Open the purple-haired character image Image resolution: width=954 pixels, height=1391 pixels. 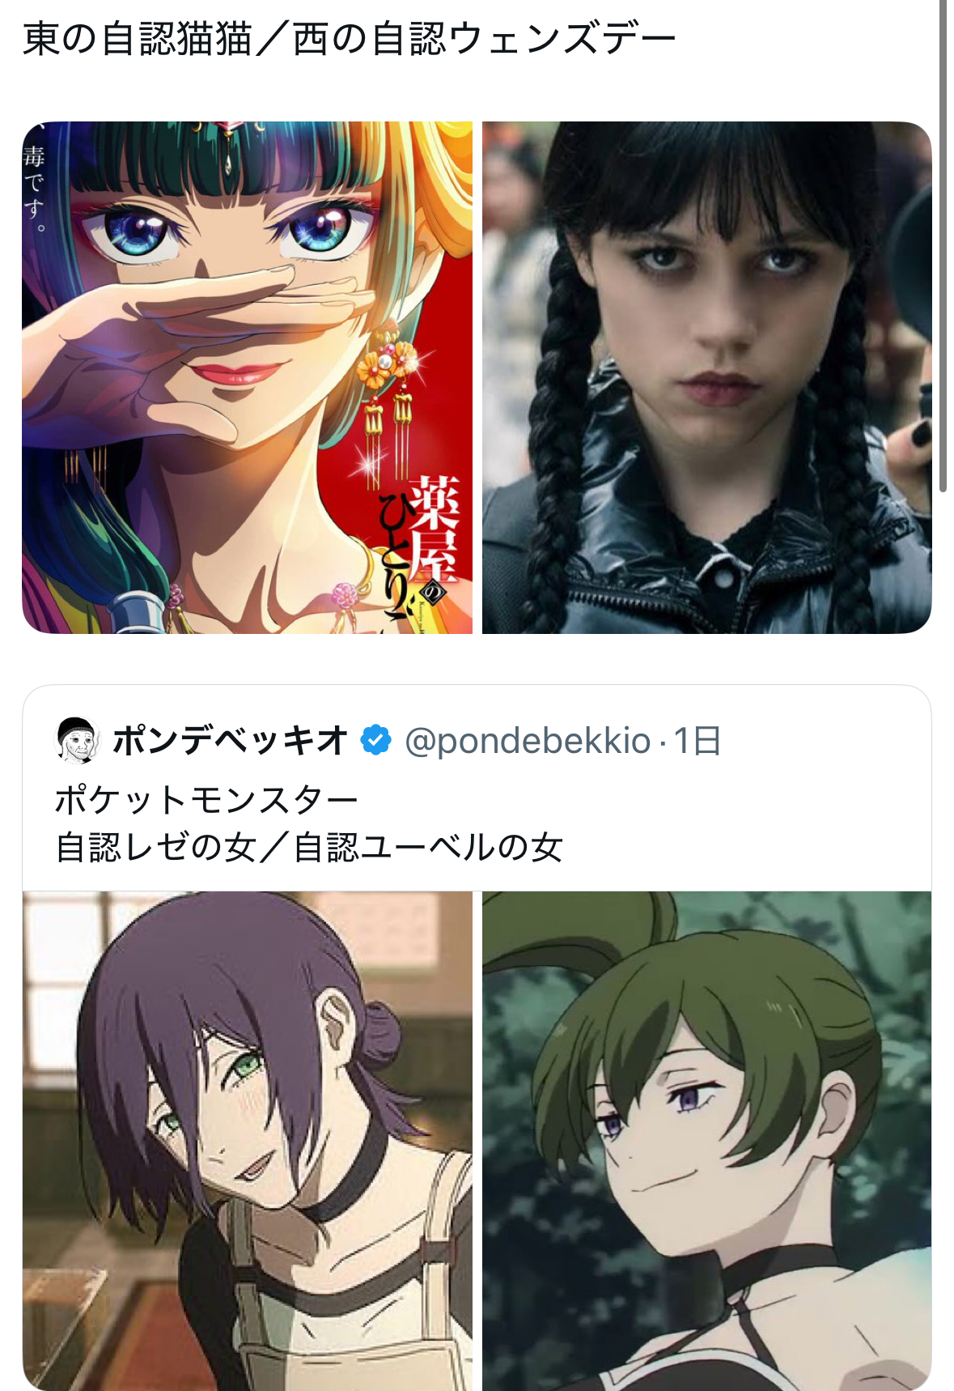click(x=248, y=1141)
